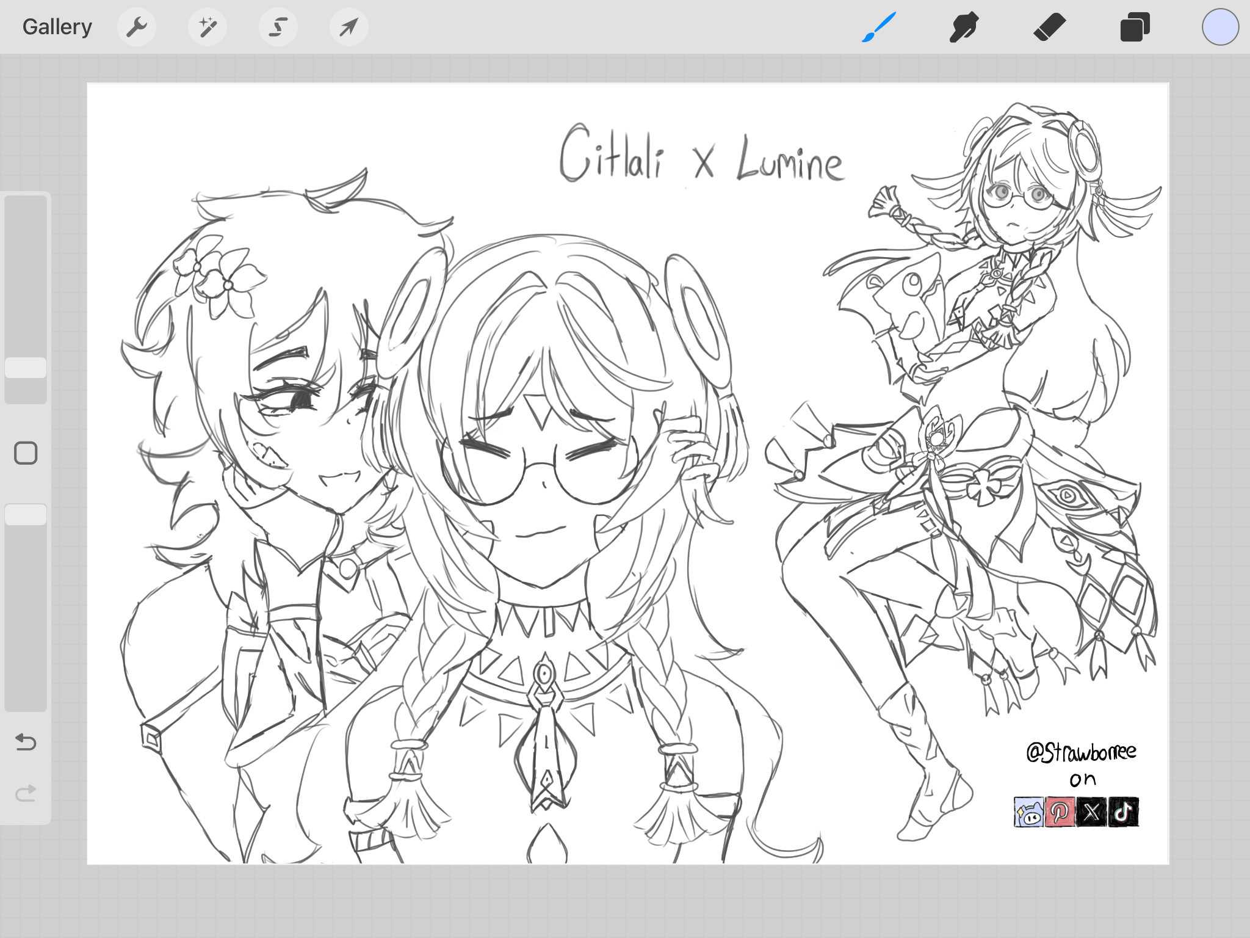Activate the Transform arrow tool

click(x=349, y=27)
